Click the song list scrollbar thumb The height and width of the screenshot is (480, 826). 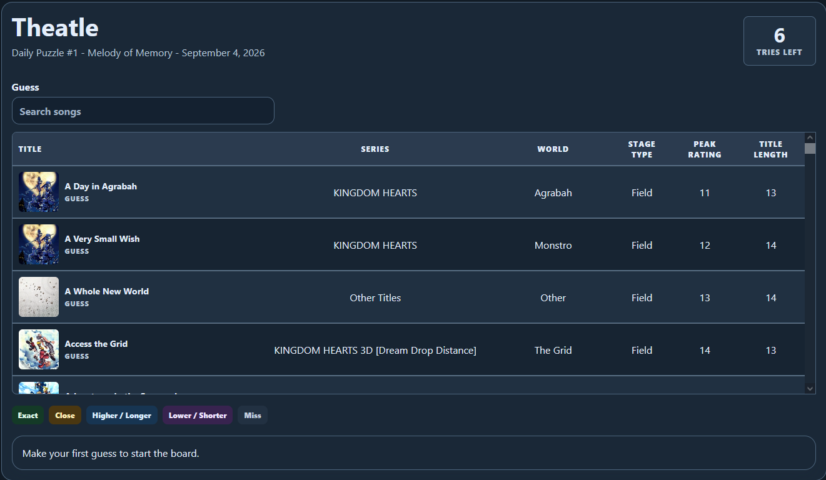tap(810, 148)
